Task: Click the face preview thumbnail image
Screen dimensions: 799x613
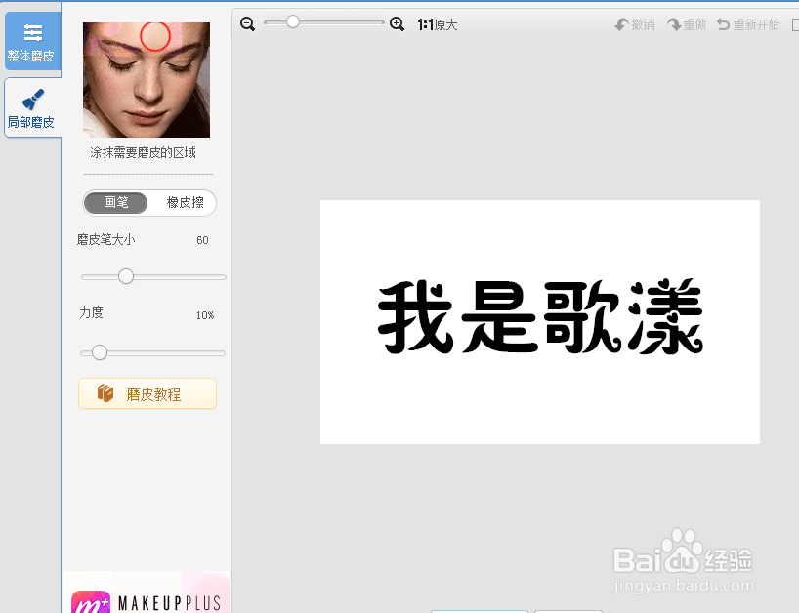Action: [146, 79]
